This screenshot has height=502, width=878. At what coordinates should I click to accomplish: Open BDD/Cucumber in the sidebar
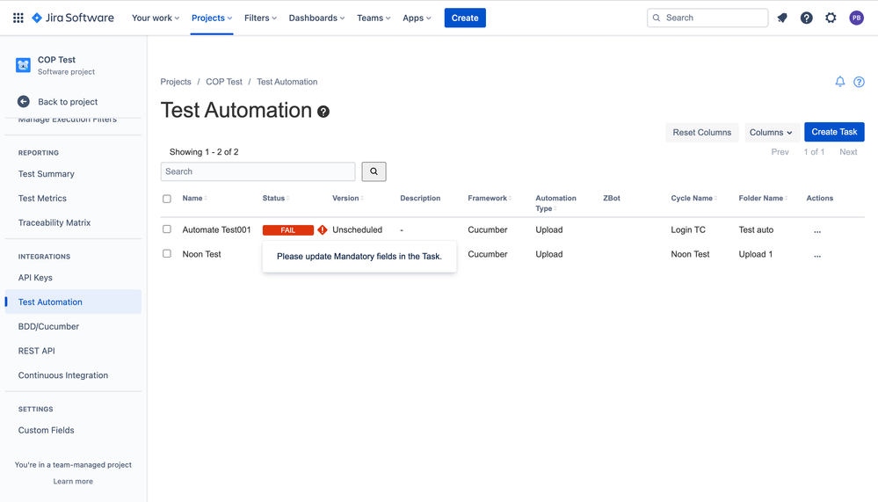[x=48, y=326]
